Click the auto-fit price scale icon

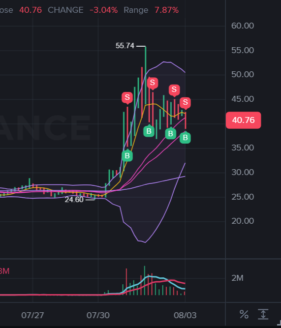tap(263, 314)
